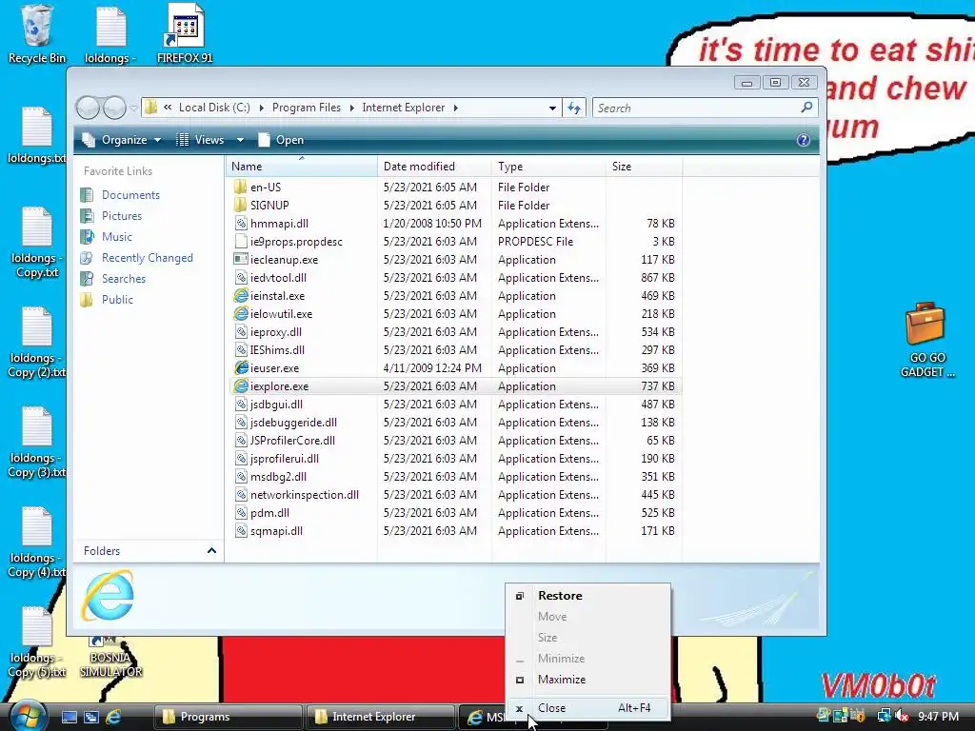The width and height of the screenshot is (975, 731).
Task: Open the Views dropdown arrow
Action: 240,141
